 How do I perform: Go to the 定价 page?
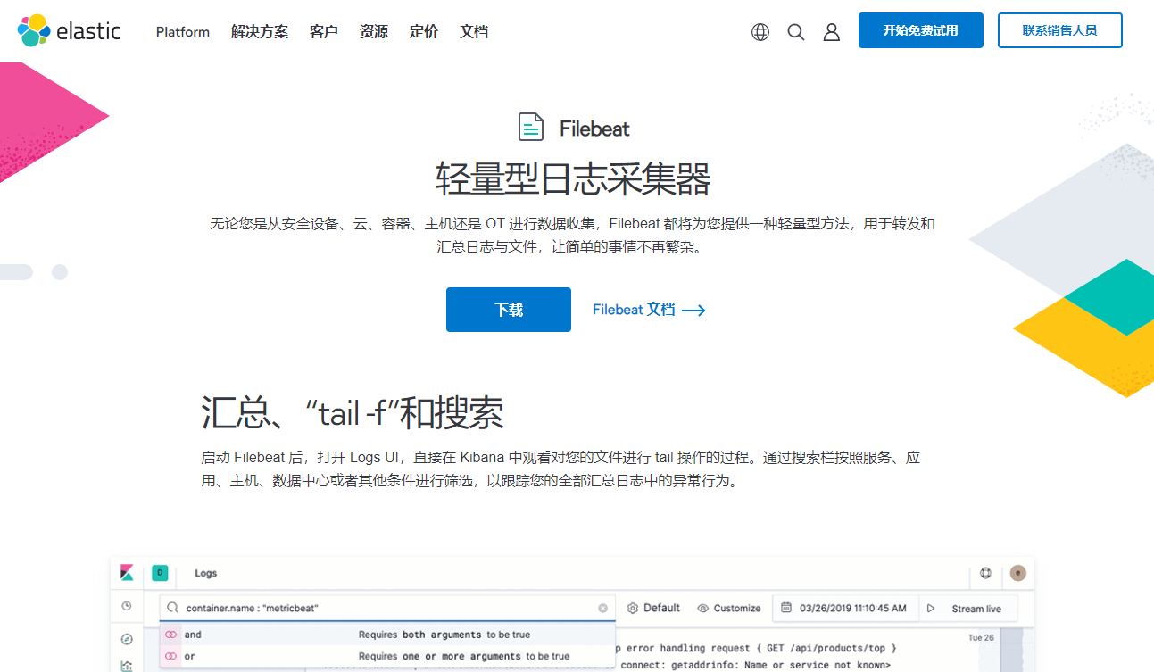[x=424, y=32]
